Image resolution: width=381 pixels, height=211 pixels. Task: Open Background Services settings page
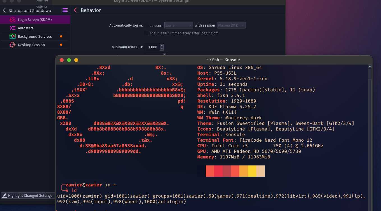[35, 36]
